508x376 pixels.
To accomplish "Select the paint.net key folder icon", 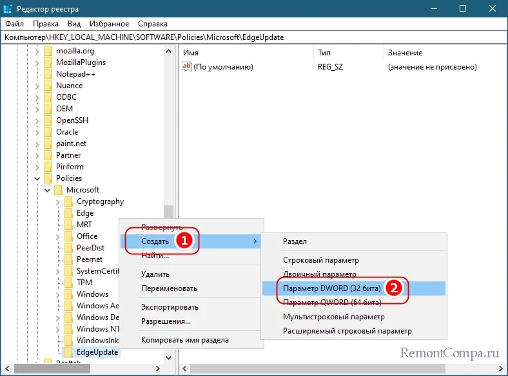I will [47, 144].
